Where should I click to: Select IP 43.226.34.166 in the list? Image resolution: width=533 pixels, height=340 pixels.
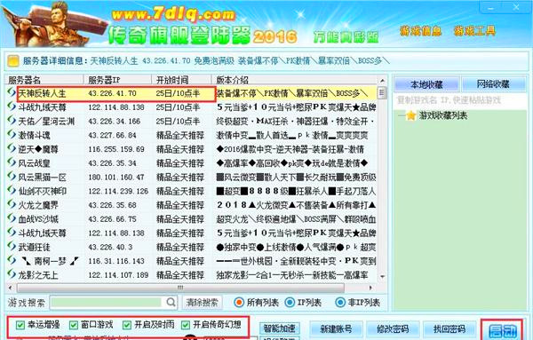[115, 121]
